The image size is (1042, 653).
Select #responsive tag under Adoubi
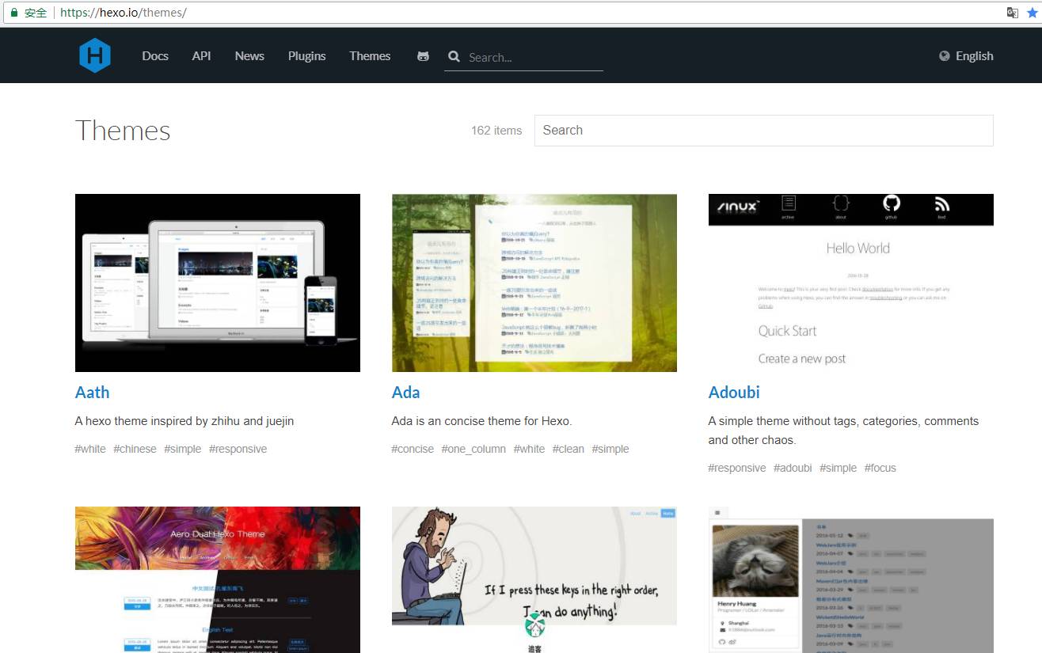(x=737, y=468)
